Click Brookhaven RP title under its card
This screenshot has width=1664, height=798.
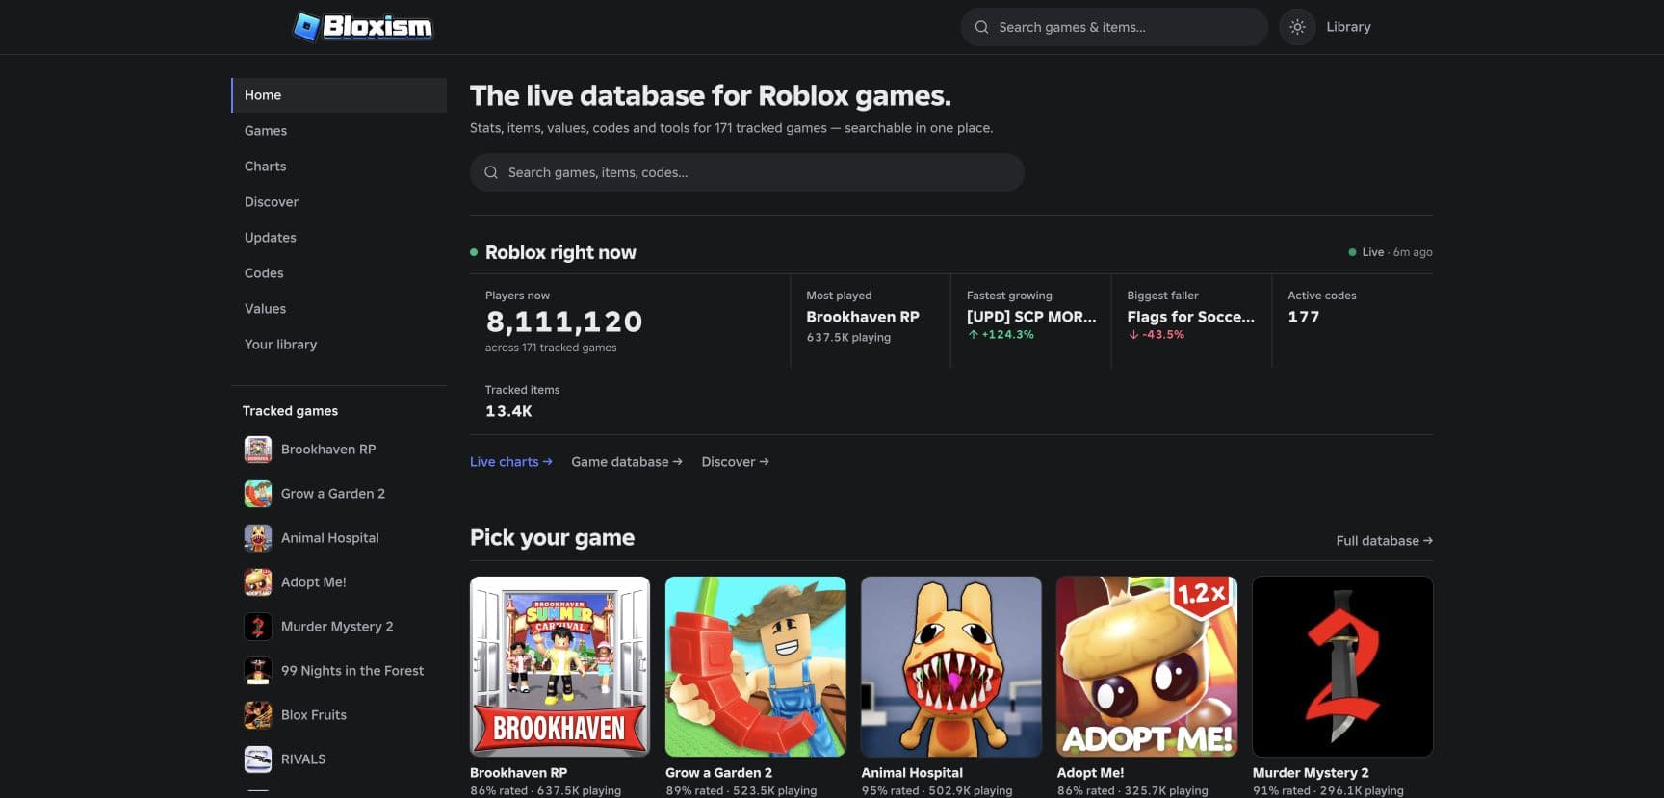[518, 773]
